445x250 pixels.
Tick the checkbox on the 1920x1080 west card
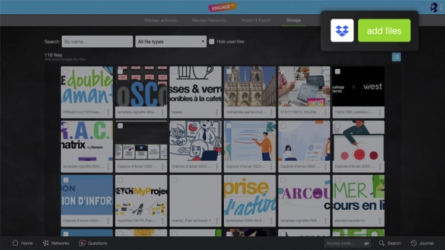(338, 72)
